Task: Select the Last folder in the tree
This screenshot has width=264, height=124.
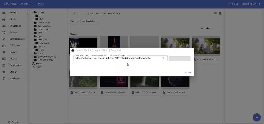Action: pos(40,33)
